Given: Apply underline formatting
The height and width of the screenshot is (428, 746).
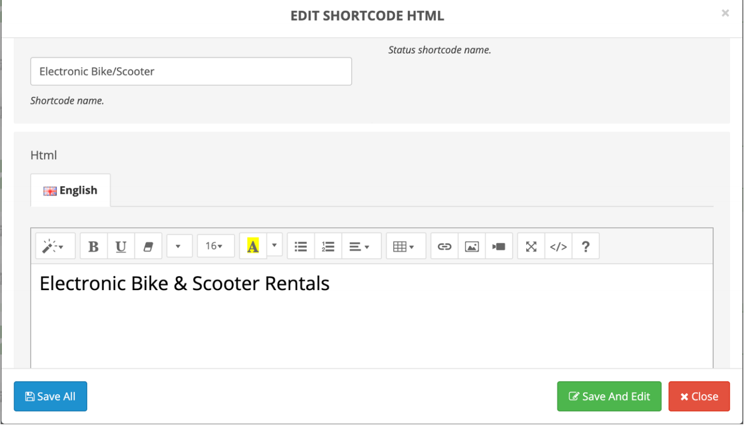Looking at the screenshot, I should pyautogui.click(x=121, y=247).
